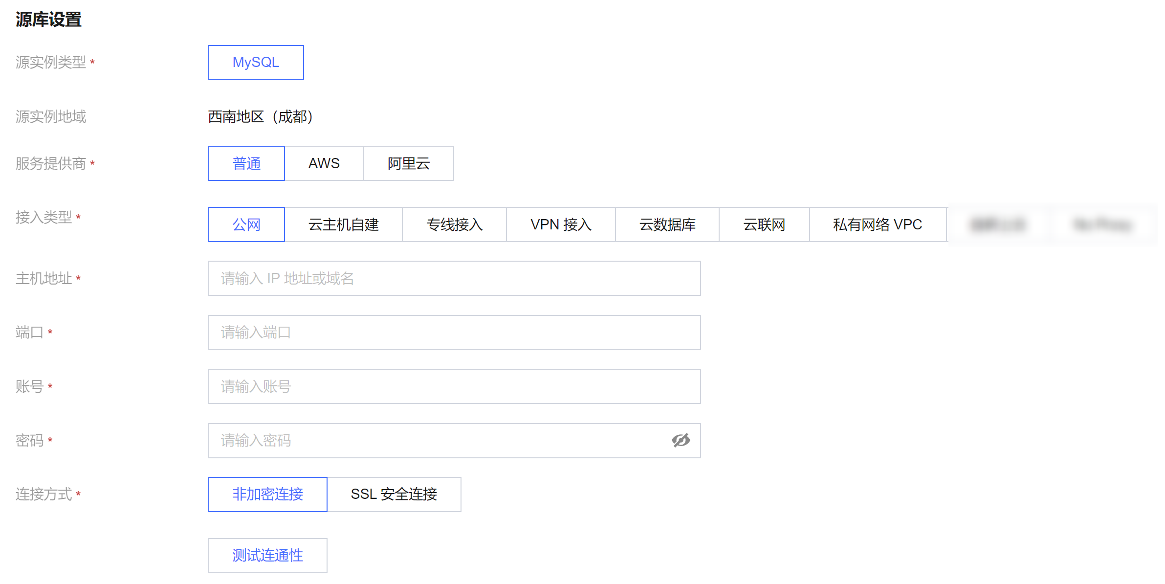Screen dimensions: 1165x584
Task: Select 公网 access type
Action: pyautogui.click(x=246, y=224)
